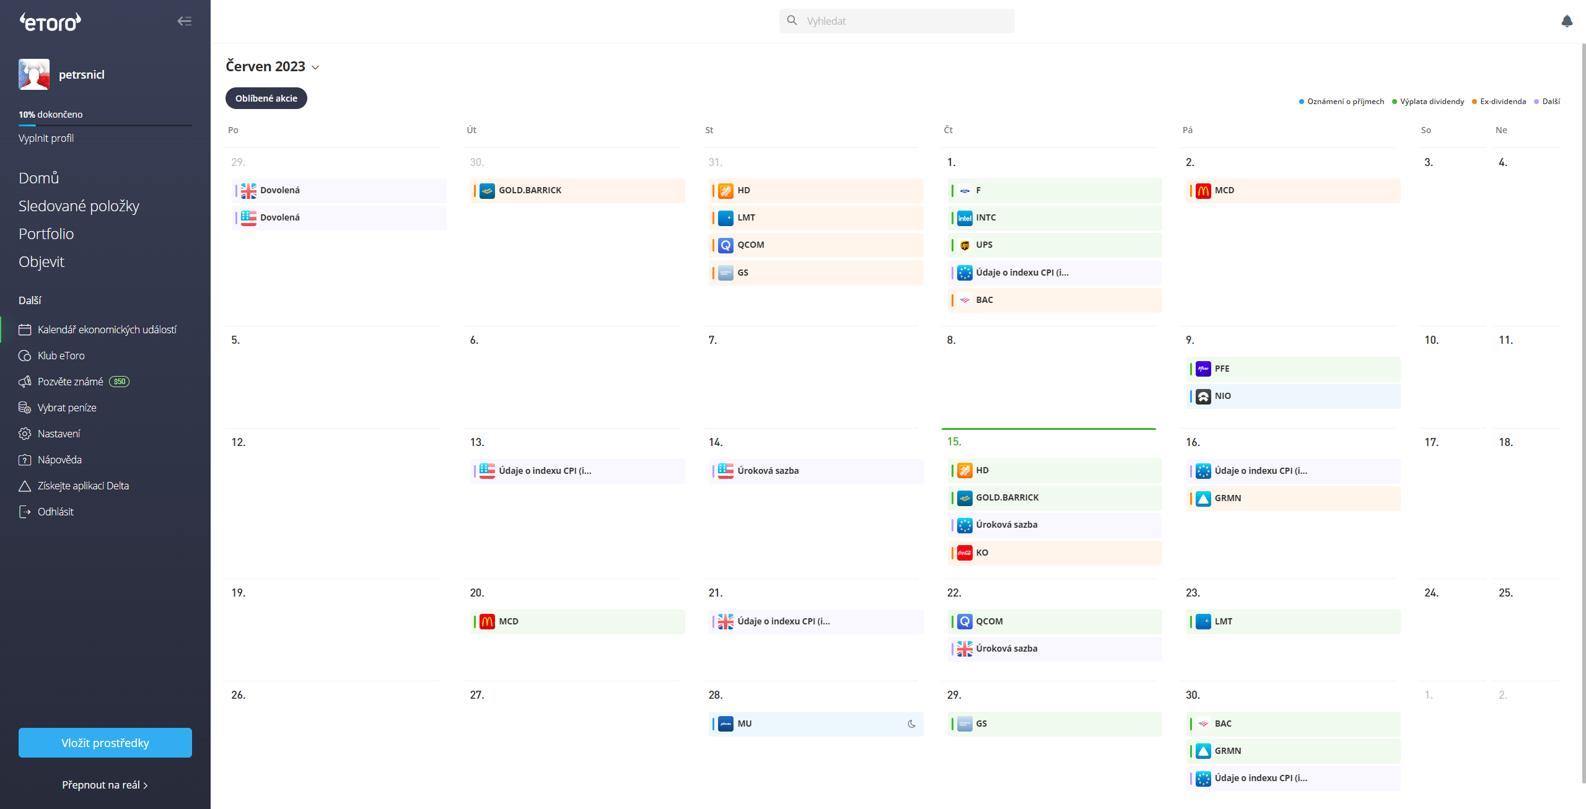The image size is (1586, 809).
Task: Open Klub eToro
Action: (61, 356)
